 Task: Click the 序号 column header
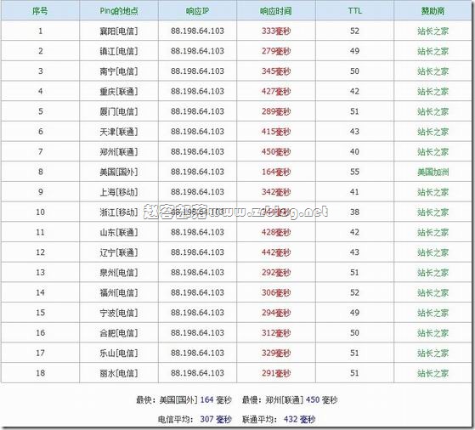[x=40, y=11]
